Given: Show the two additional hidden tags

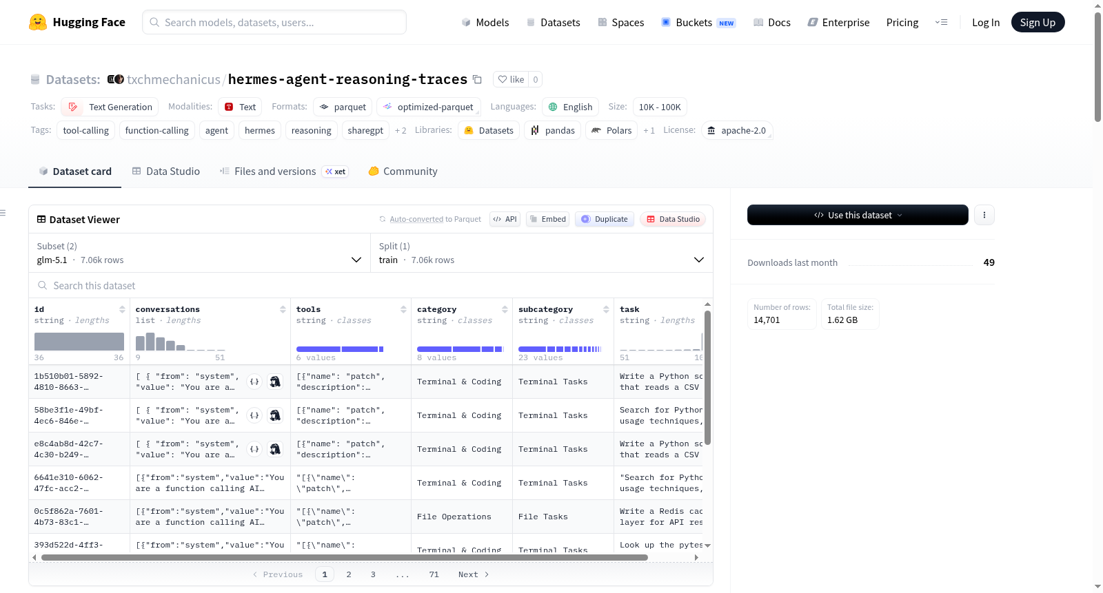Looking at the screenshot, I should point(401,130).
